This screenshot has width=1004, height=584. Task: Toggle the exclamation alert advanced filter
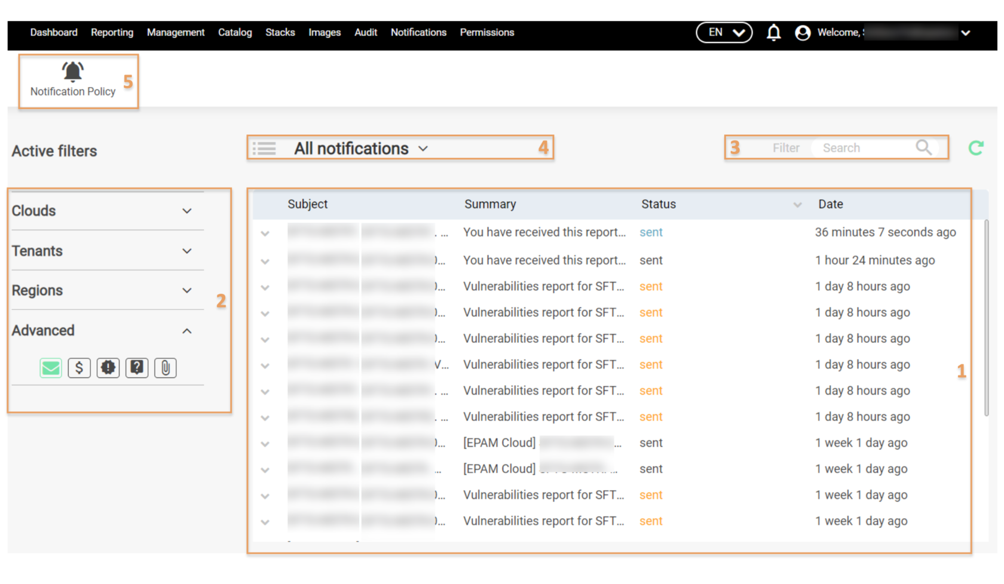tap(108, 368)
